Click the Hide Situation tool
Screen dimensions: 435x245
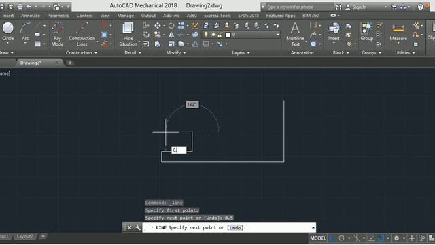[128, 34]
